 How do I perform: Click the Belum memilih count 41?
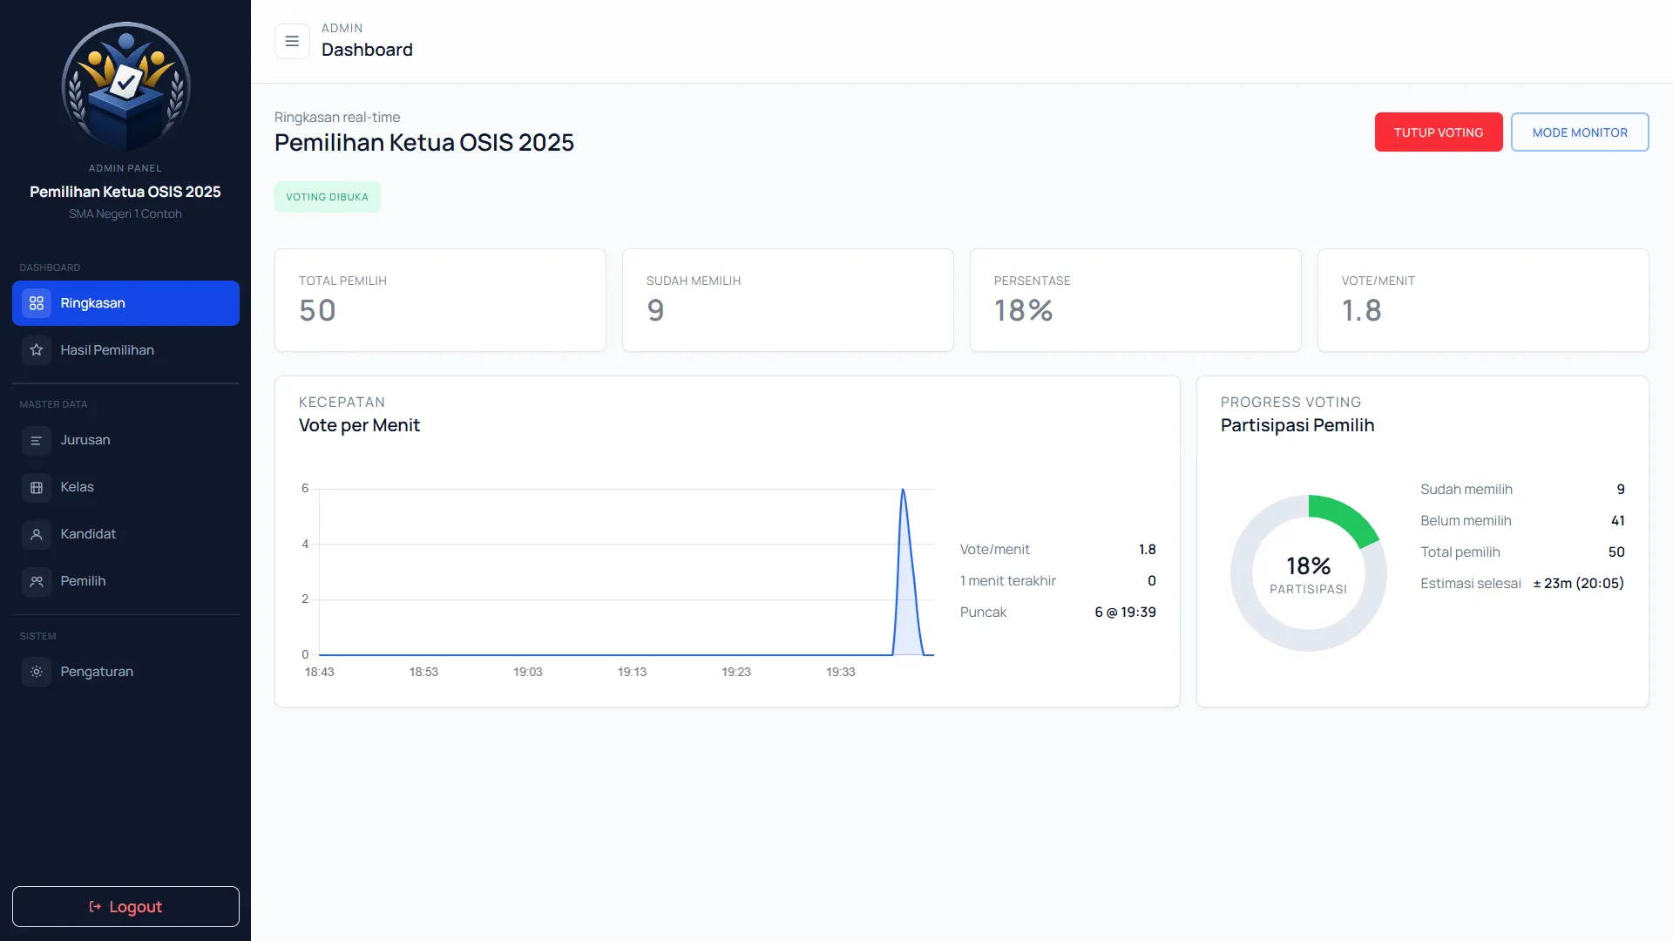click(1618, 521)
